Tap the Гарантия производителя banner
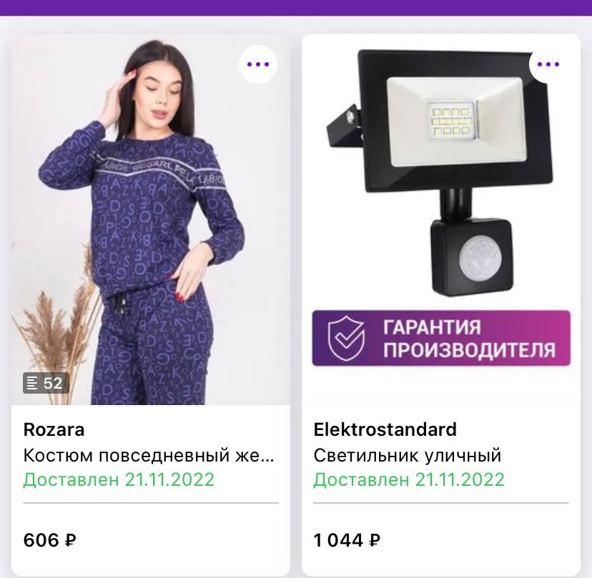The height and width of the screenshot is (578, 592). (x=441, y=338)
